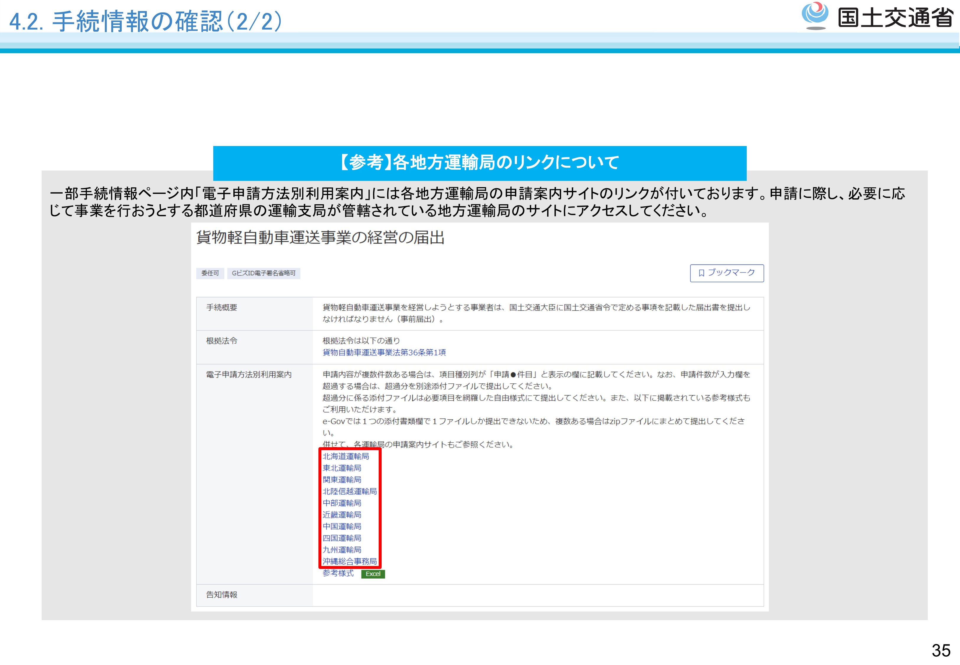Open the 四国運輸局 link
The width and height of the screenshot is (960, 665).
342,538
